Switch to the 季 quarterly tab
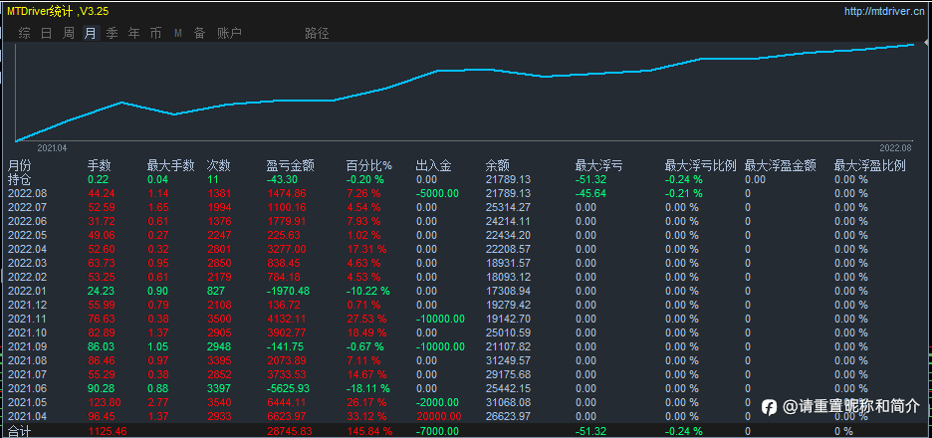 [x=112, y=33]
